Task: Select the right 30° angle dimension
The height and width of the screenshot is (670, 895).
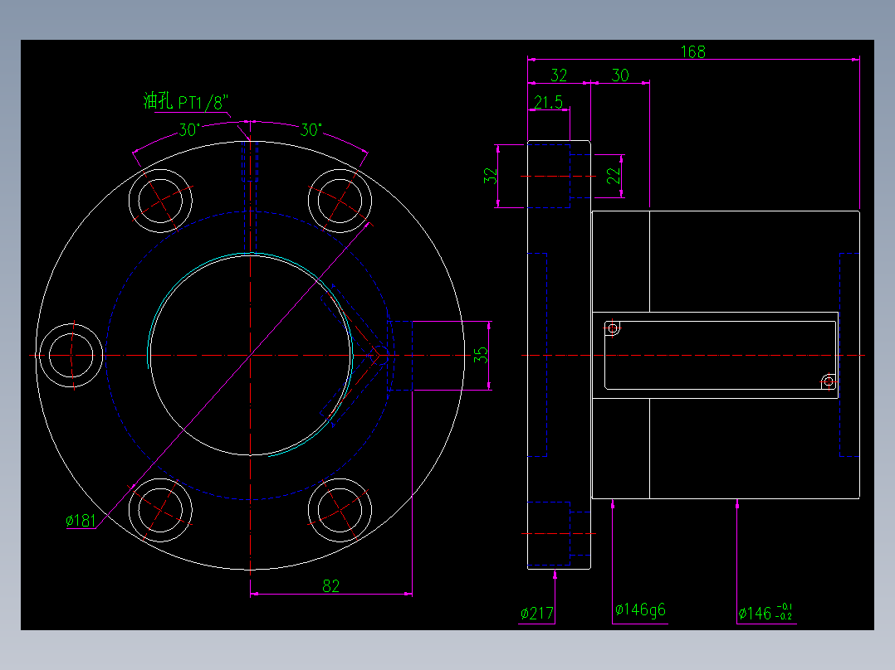Action: click(311, 130)
